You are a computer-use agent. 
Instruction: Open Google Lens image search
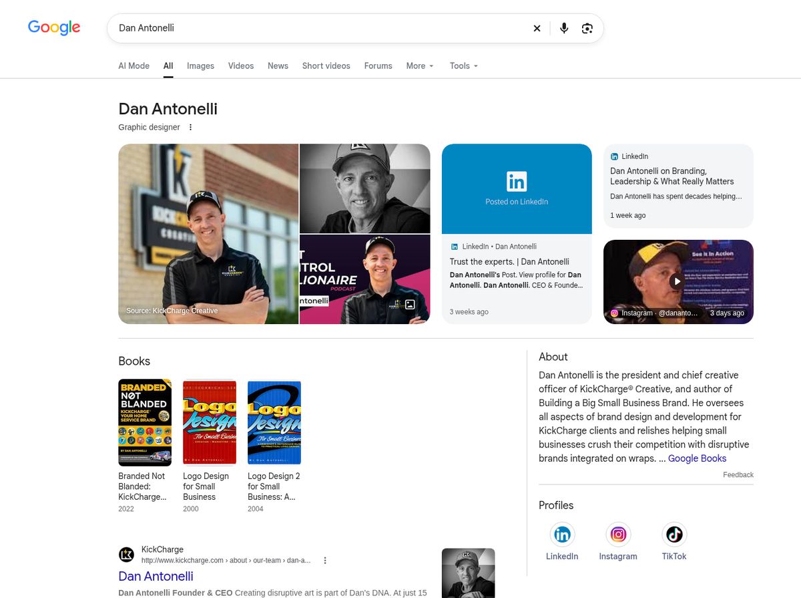point(587,28)
